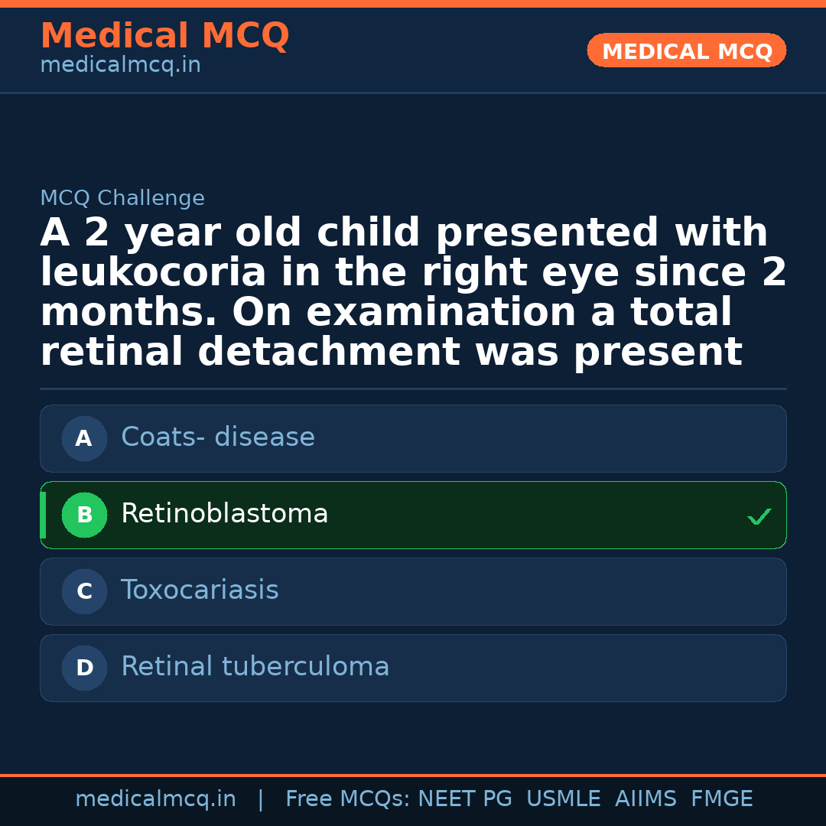Click the Free MCQs footer label
The image size is (826, 826).
(348, 799)
